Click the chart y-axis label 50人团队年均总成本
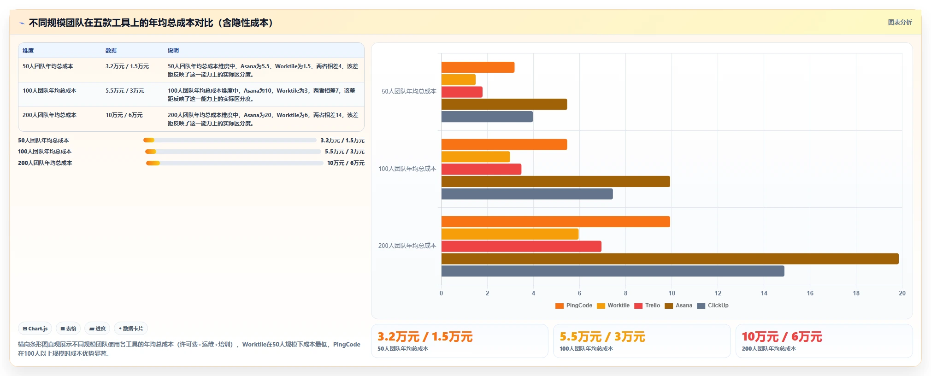This screenshot has height=376, width=931. (x=409, y=92)
